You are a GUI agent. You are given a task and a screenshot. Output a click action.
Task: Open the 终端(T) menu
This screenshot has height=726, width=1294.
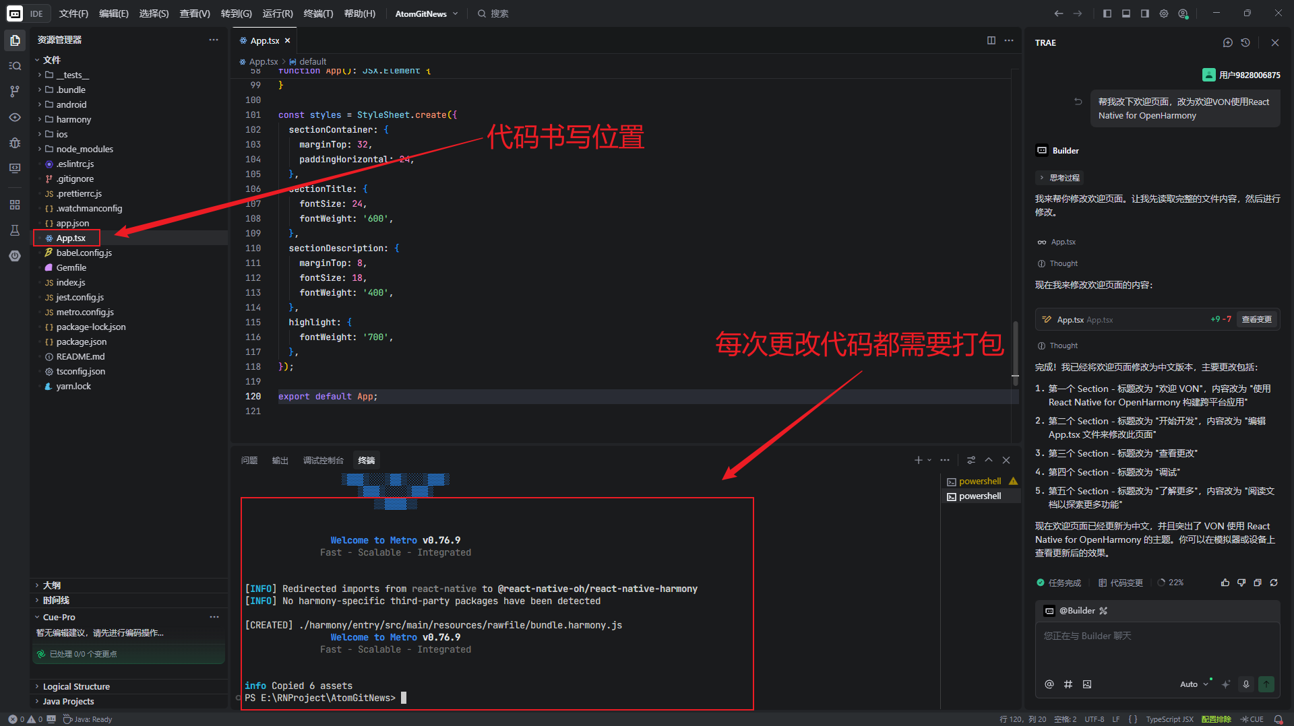click(x=318, y=13)
